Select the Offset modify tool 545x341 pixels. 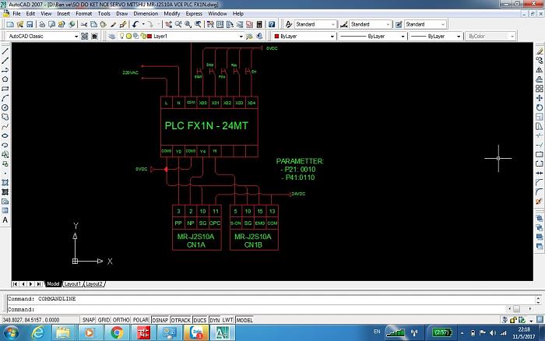[x=539, y=79]
